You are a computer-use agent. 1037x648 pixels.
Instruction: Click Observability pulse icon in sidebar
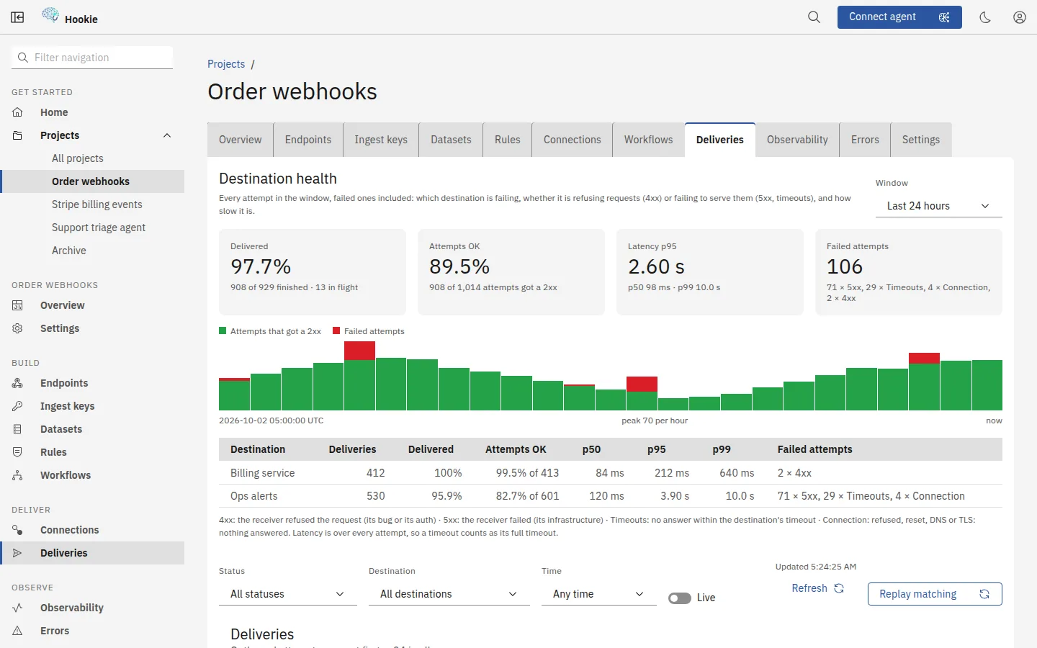point(18,608)
